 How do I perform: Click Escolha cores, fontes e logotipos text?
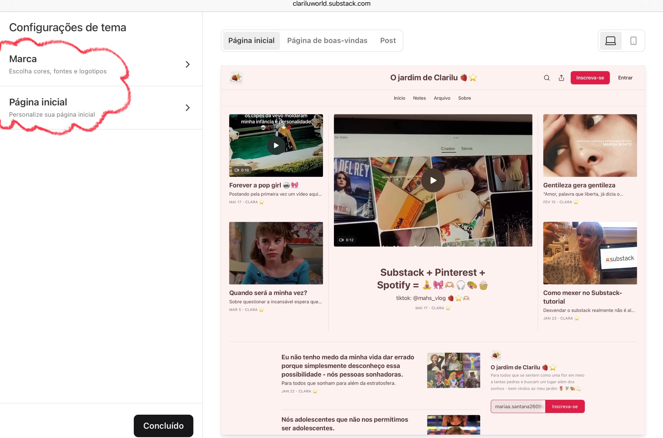58,71
